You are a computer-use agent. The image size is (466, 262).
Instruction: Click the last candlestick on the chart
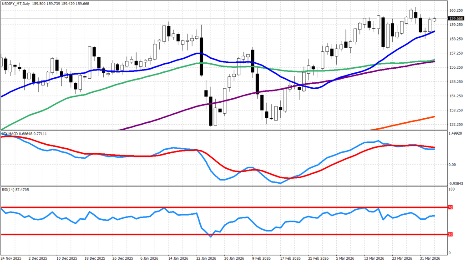(434, 20)
